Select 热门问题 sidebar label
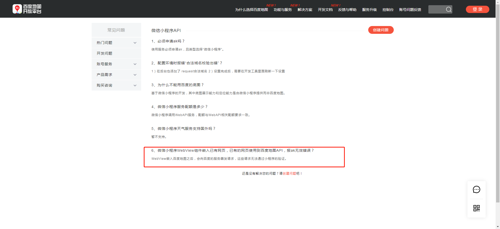500x229 pixels. point(104,43)
